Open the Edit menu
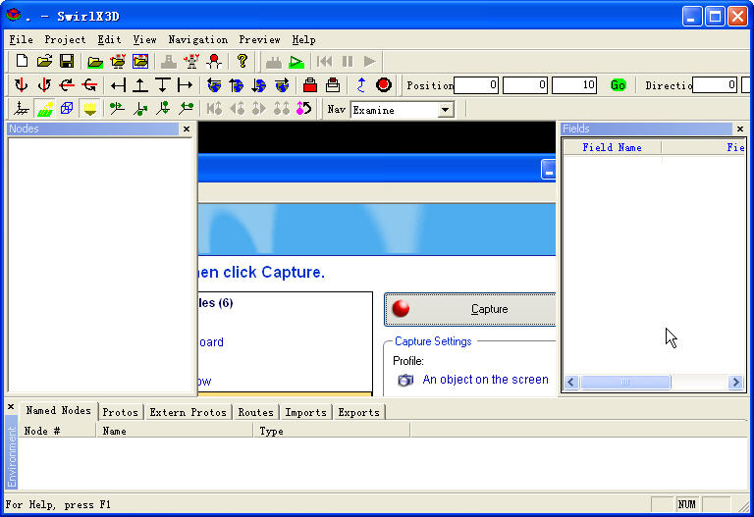 pyautogui.click(x=109, y=39)
